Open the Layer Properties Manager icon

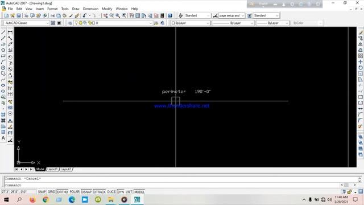pyautogui.click(x=70, y=23)
